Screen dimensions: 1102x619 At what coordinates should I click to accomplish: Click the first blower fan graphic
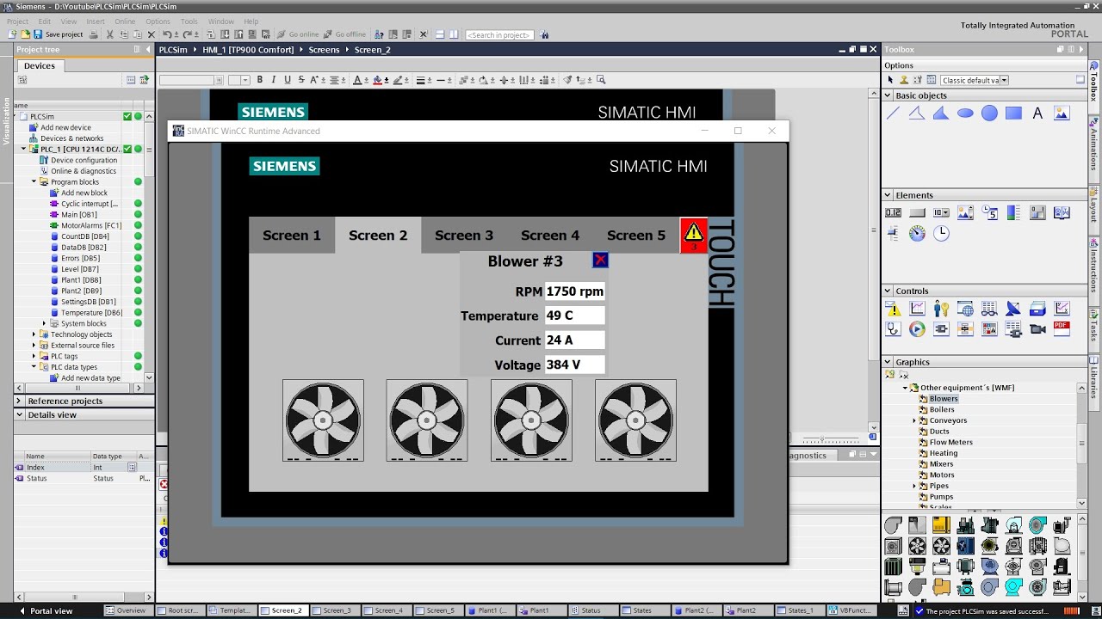click(323, 420)
